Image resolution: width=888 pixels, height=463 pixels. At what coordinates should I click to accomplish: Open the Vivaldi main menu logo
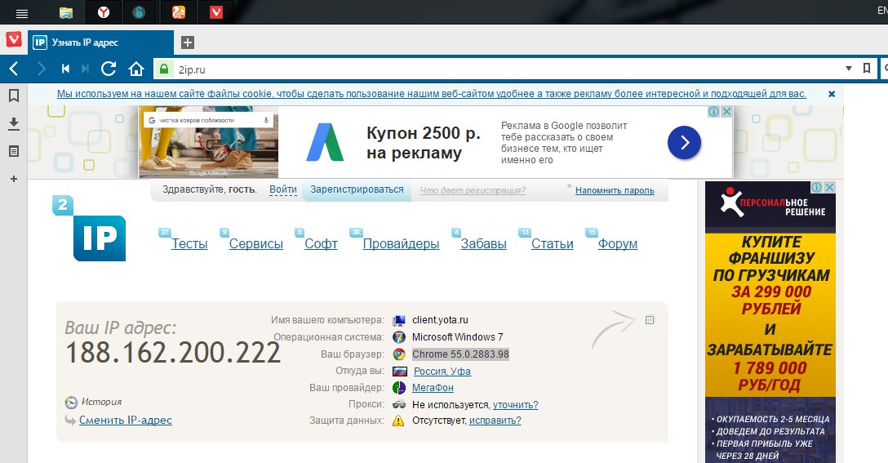click(13, 41)
